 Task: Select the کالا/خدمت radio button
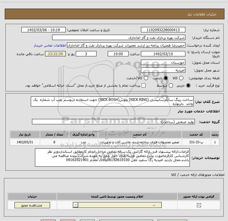point(146,78)
